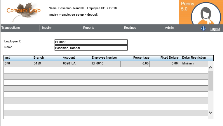Viewport: 223px width, 126px height.
Task: Click the Logout link
Action: [215, 29]
